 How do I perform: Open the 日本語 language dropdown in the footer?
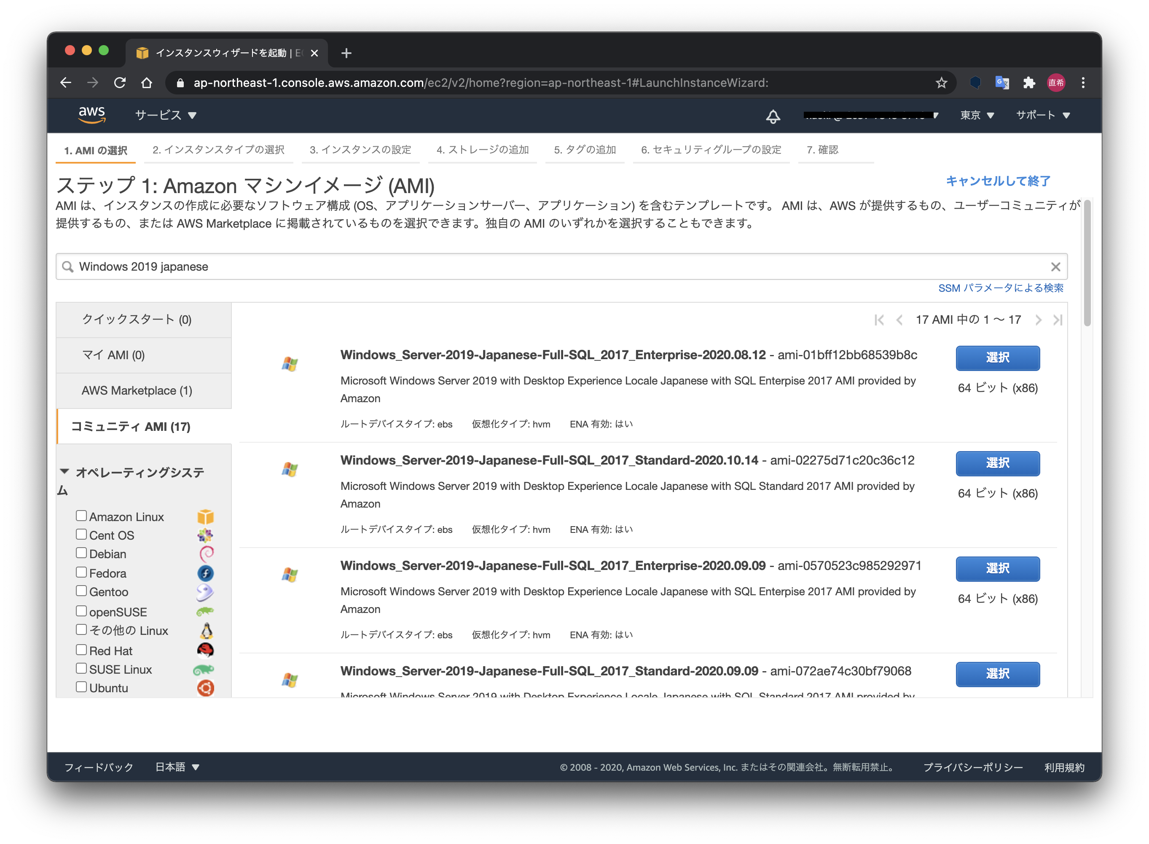click(x=176, y=766)
